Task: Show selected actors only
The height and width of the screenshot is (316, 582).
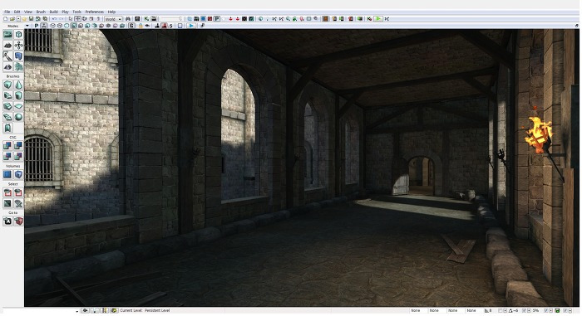Action: tap(7, 192)
